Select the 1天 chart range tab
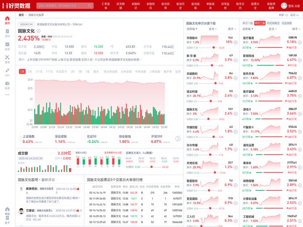This screenshot has width=303, height=227. coord(22,71)
